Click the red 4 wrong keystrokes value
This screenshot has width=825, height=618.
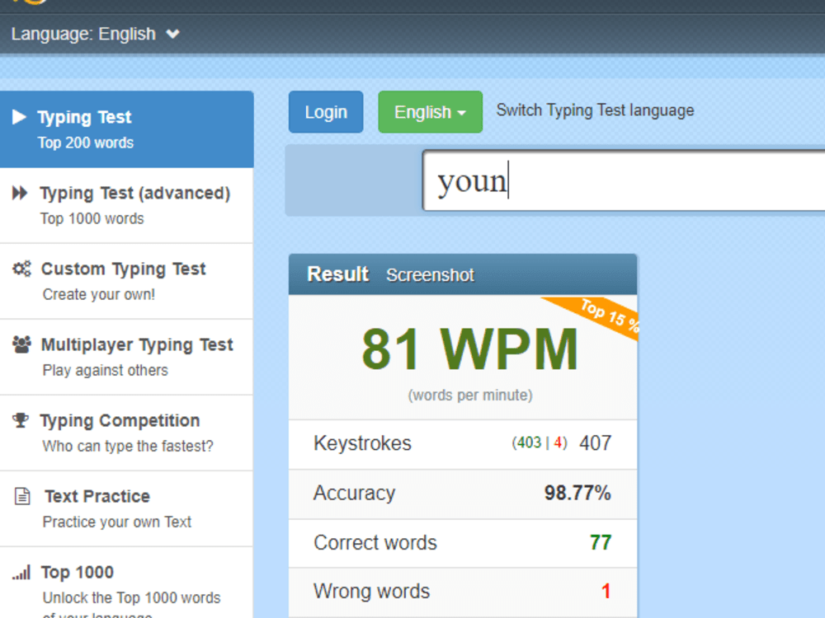click(x=558, y=443)
